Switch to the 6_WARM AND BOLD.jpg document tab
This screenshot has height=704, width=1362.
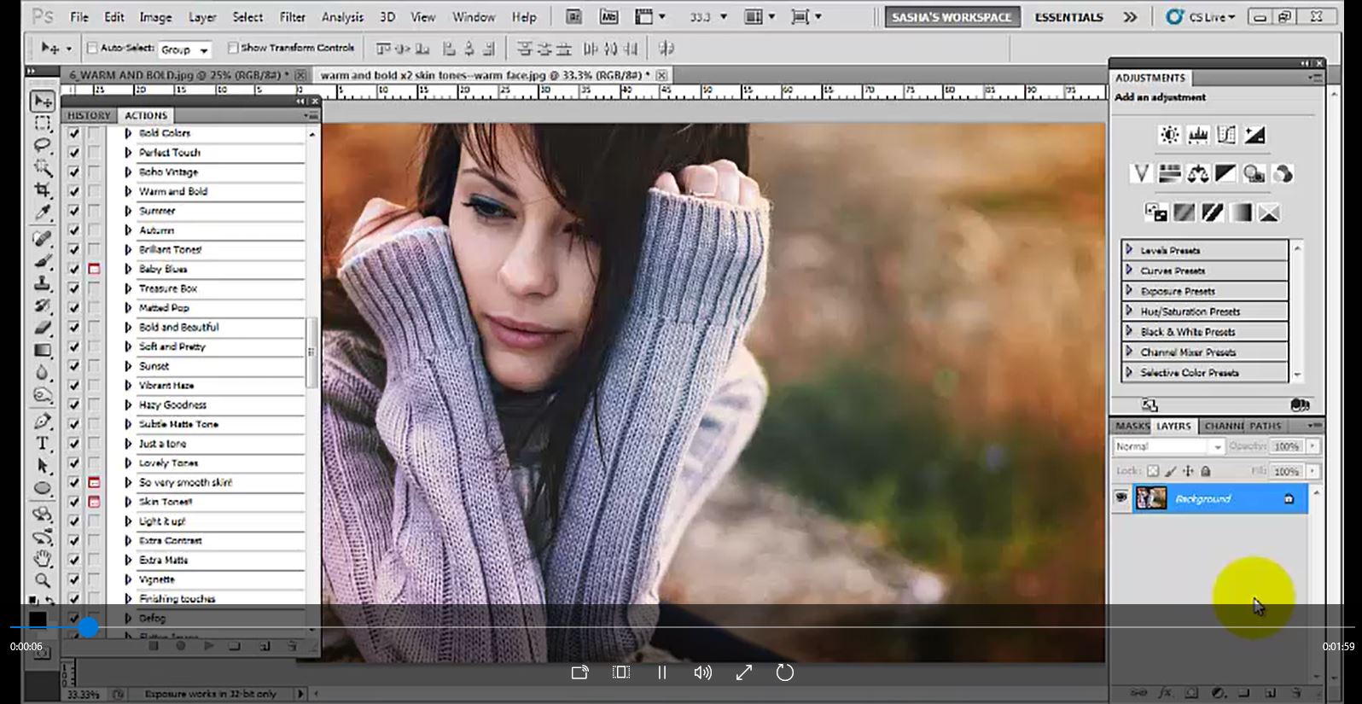[178, 75]
